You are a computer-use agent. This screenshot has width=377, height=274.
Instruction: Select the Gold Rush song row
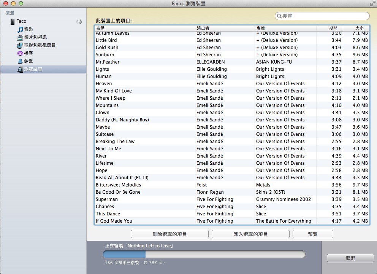coord(232,48)
